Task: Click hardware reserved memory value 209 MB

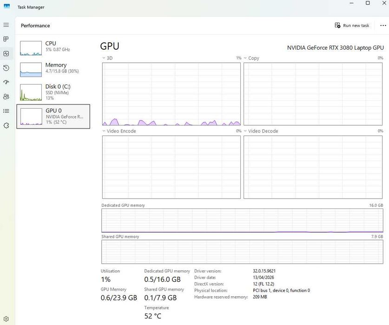Action: (260, 297)
